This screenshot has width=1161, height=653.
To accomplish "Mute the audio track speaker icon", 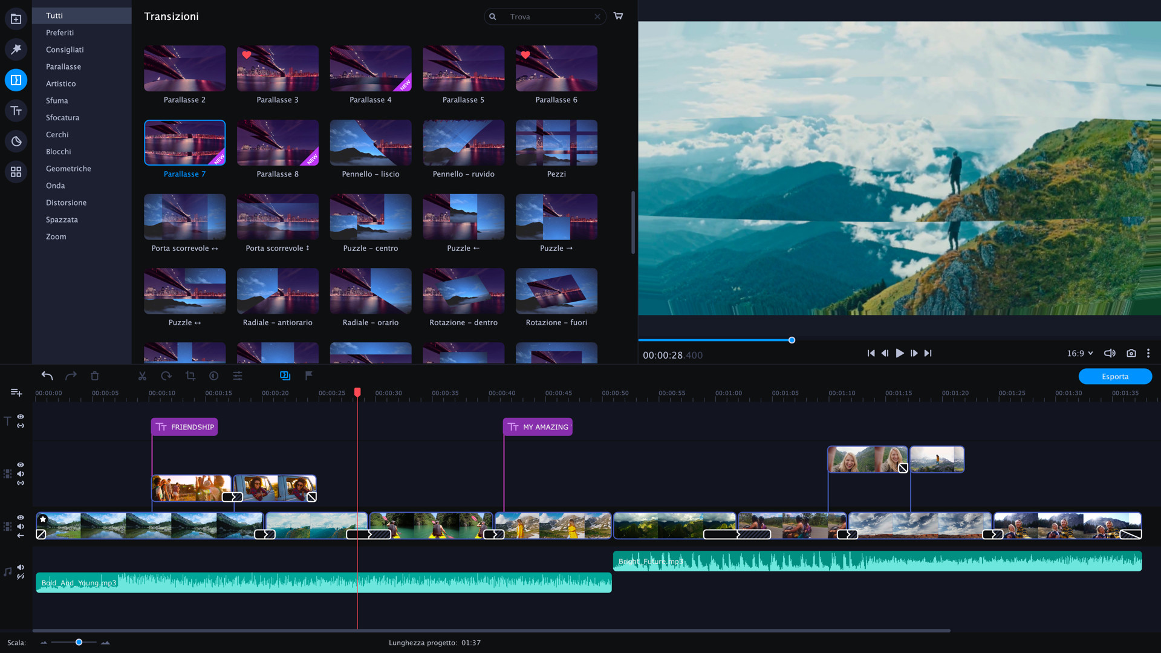I will click(21, 567).
